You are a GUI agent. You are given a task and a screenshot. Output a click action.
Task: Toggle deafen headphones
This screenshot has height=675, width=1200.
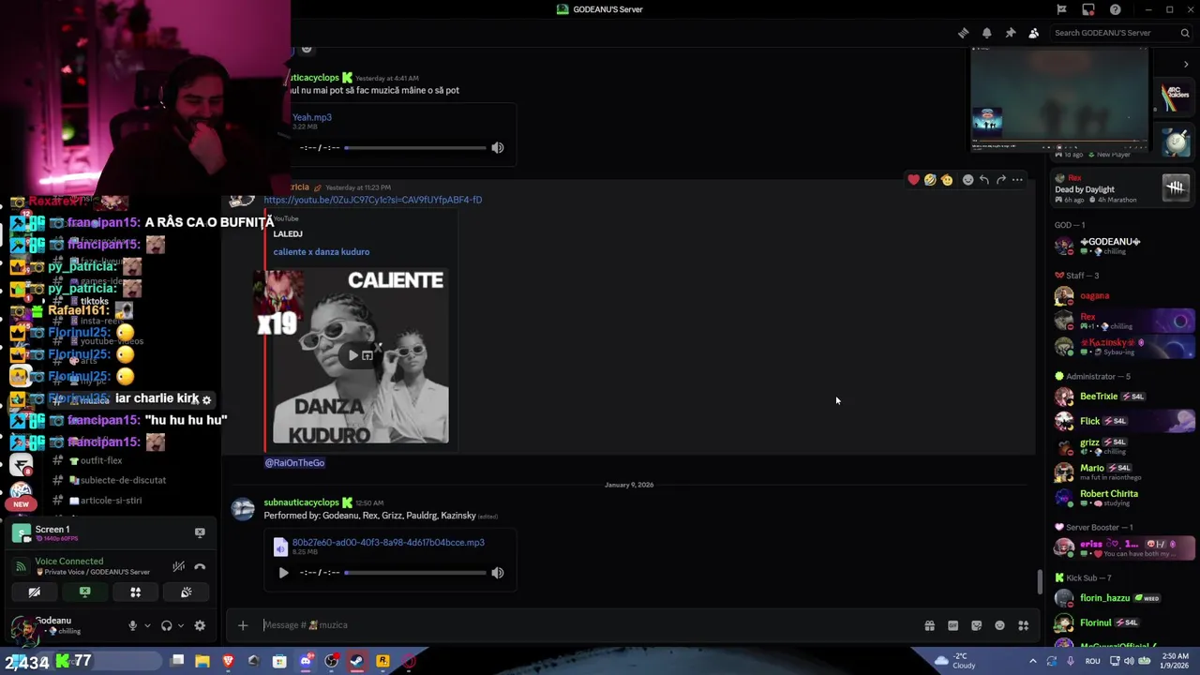coord(166,625)
